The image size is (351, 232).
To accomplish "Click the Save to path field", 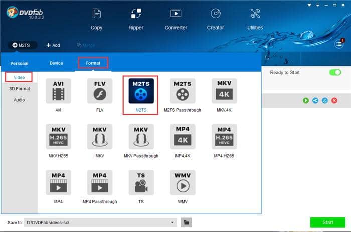I will (100, 222).
